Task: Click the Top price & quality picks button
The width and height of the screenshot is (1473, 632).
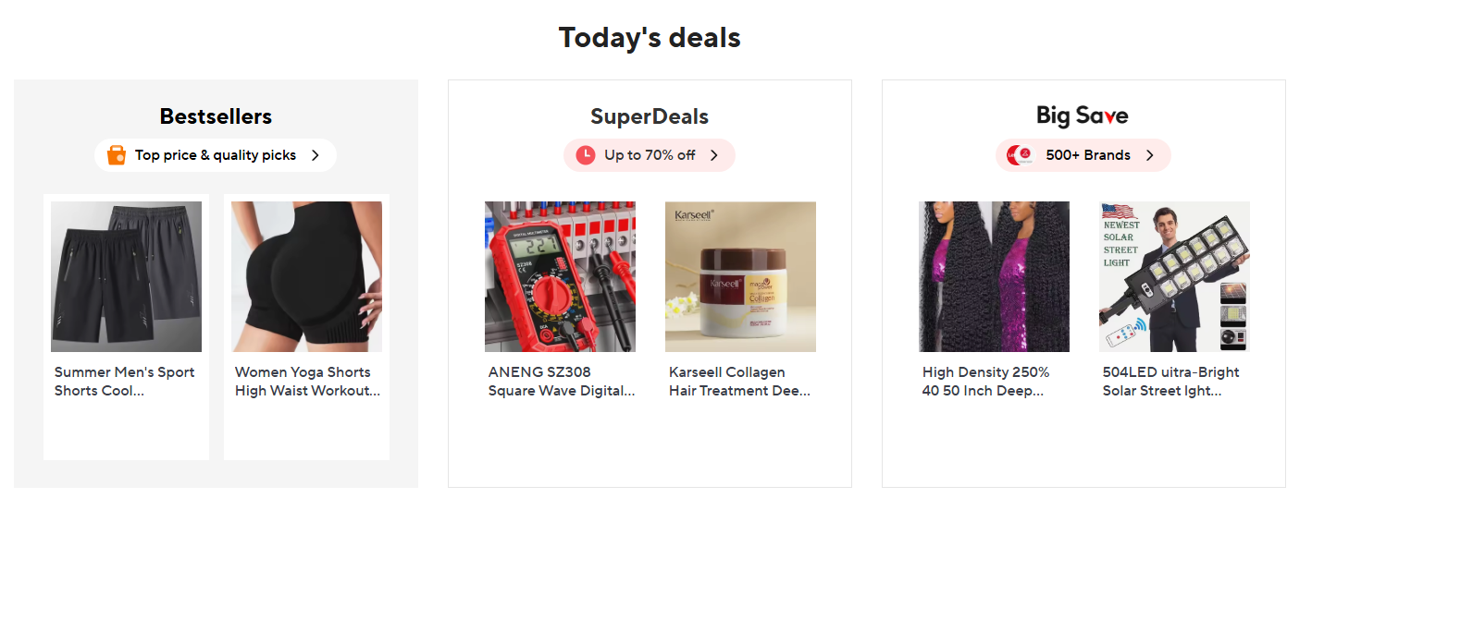Action: pyautogui.click(x=216, y=155)
